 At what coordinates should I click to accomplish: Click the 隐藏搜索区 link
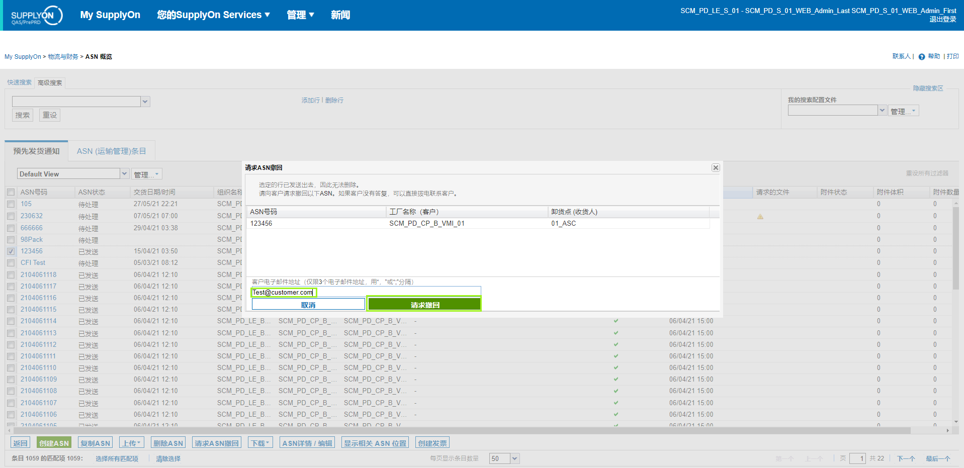pos(928,88)
